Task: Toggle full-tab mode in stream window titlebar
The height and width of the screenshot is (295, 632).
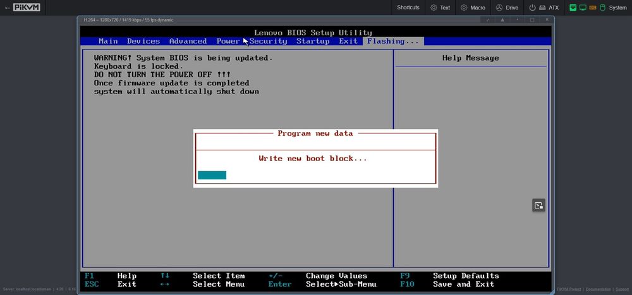Action: point(488,20)
